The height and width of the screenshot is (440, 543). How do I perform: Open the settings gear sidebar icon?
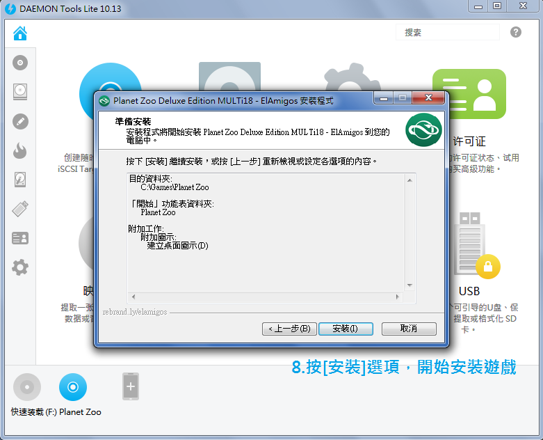click(x=20, y=267)
